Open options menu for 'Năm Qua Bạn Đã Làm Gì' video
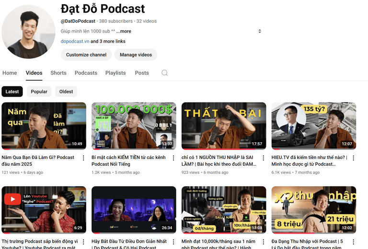The width and height of the screenshot is (368, 249). tap(83, 158)
